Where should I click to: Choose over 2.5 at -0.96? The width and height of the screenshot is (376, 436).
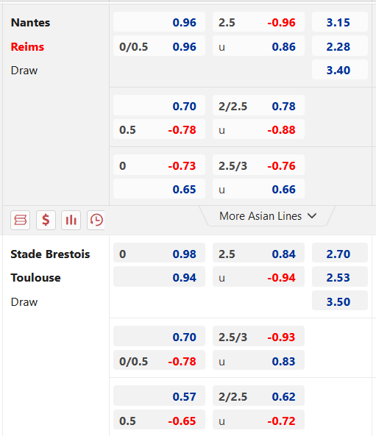(258, 22)
